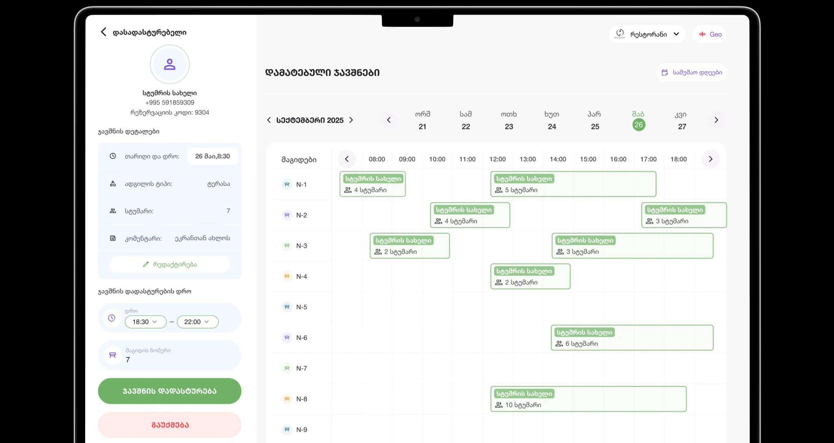The width and height of the screenshot is (834, 443).
Task: Go to previous month from სექტემბერი 2025
Action: tap(269, 120)
